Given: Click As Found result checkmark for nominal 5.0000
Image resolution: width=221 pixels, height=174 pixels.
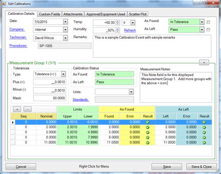Looking at the screenshot, I should 148,132.
